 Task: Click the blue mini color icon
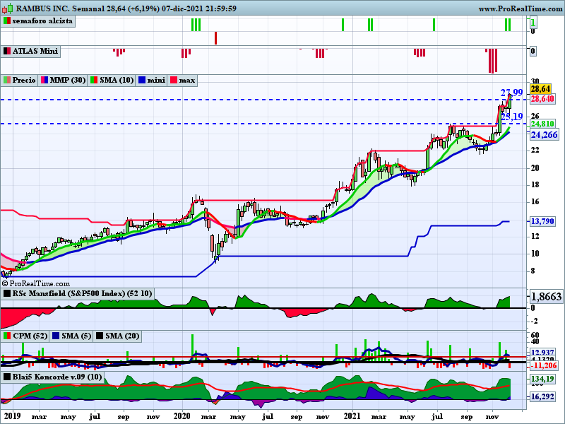coord(142,80)
